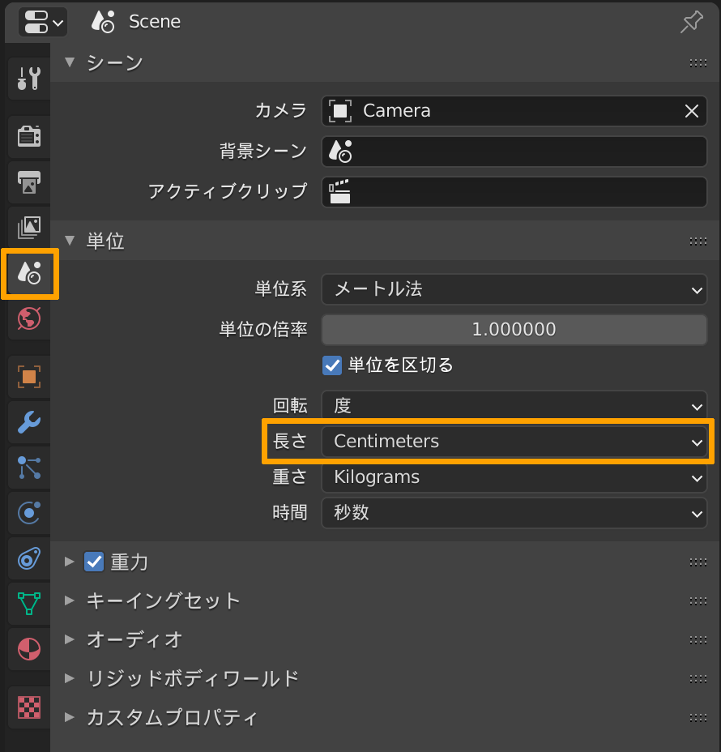The height and width of the screenshot is (752, 721).
Task: Collapse the シーン panel
Action: 70,62
